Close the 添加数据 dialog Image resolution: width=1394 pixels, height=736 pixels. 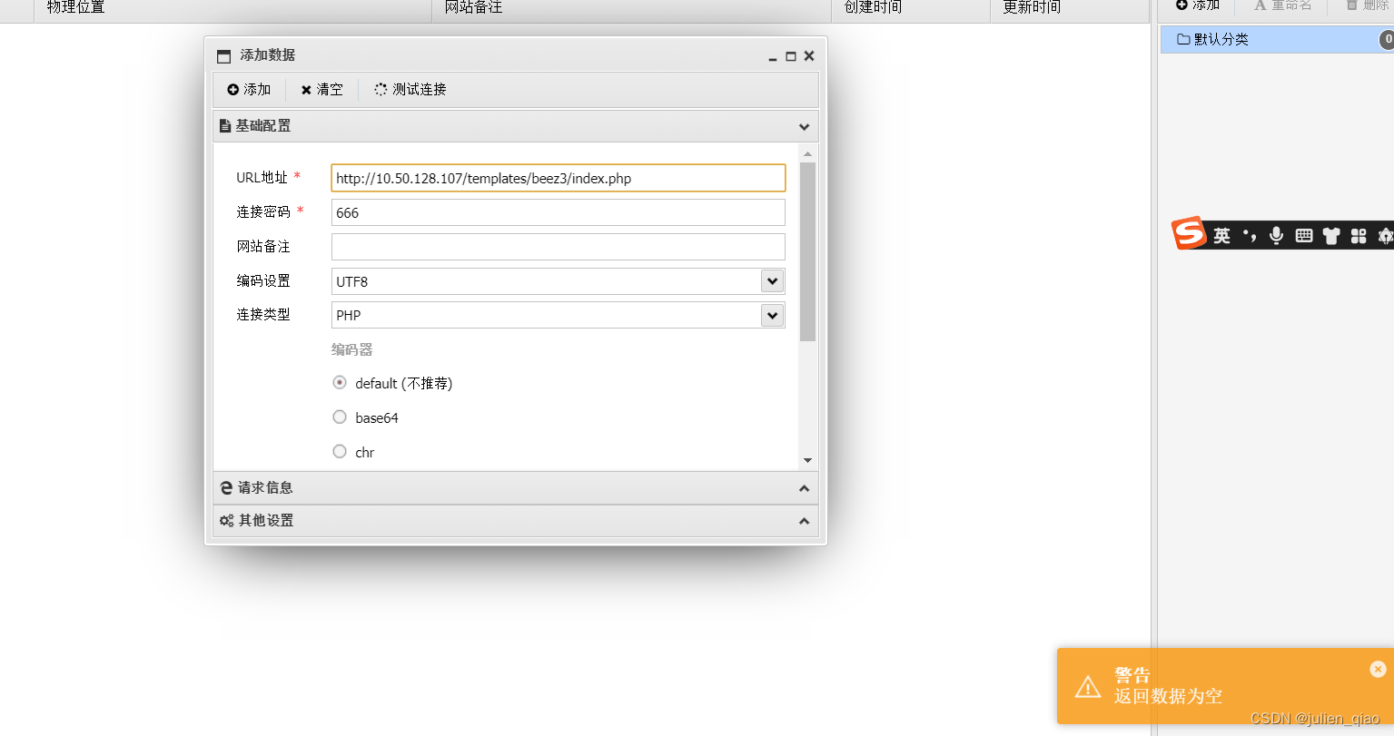[809, 56]
